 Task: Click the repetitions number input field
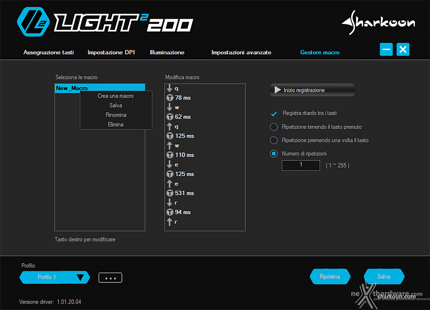pos(301,165)
